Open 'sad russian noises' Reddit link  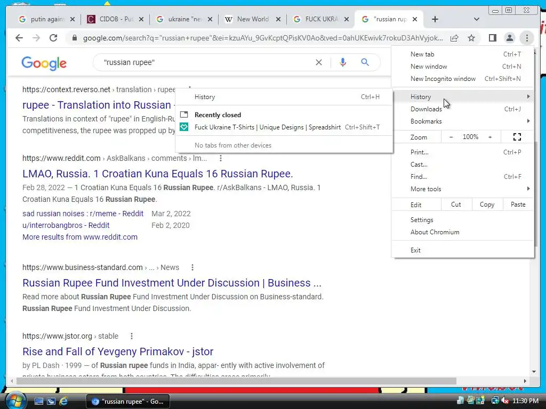[83, 214]
